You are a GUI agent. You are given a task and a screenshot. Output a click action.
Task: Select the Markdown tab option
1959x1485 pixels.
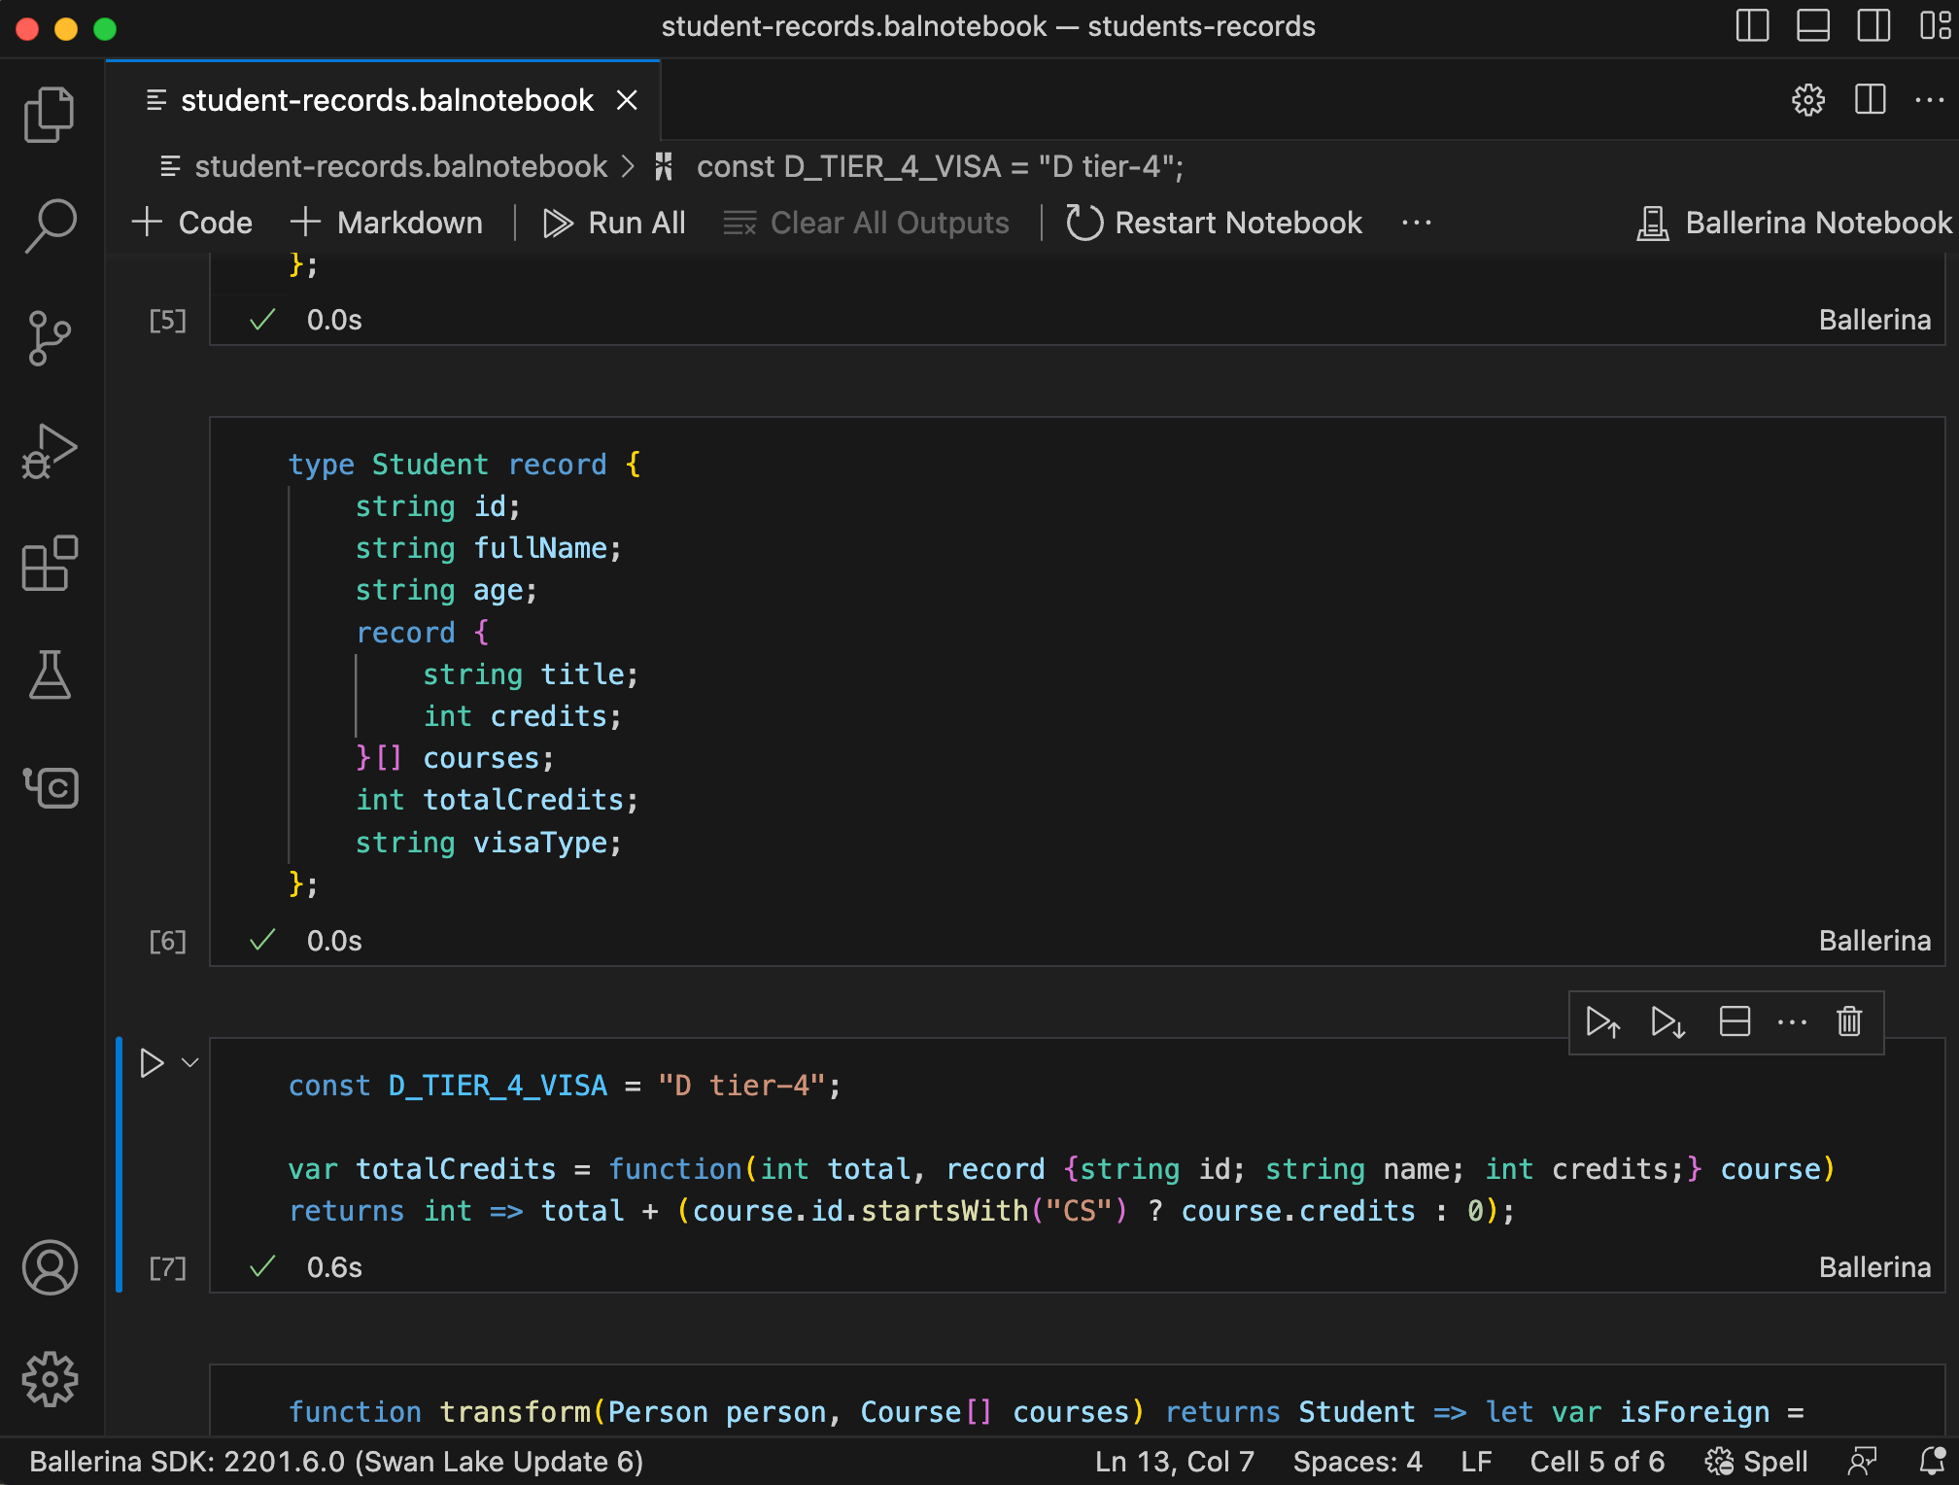tap(387, 224)
